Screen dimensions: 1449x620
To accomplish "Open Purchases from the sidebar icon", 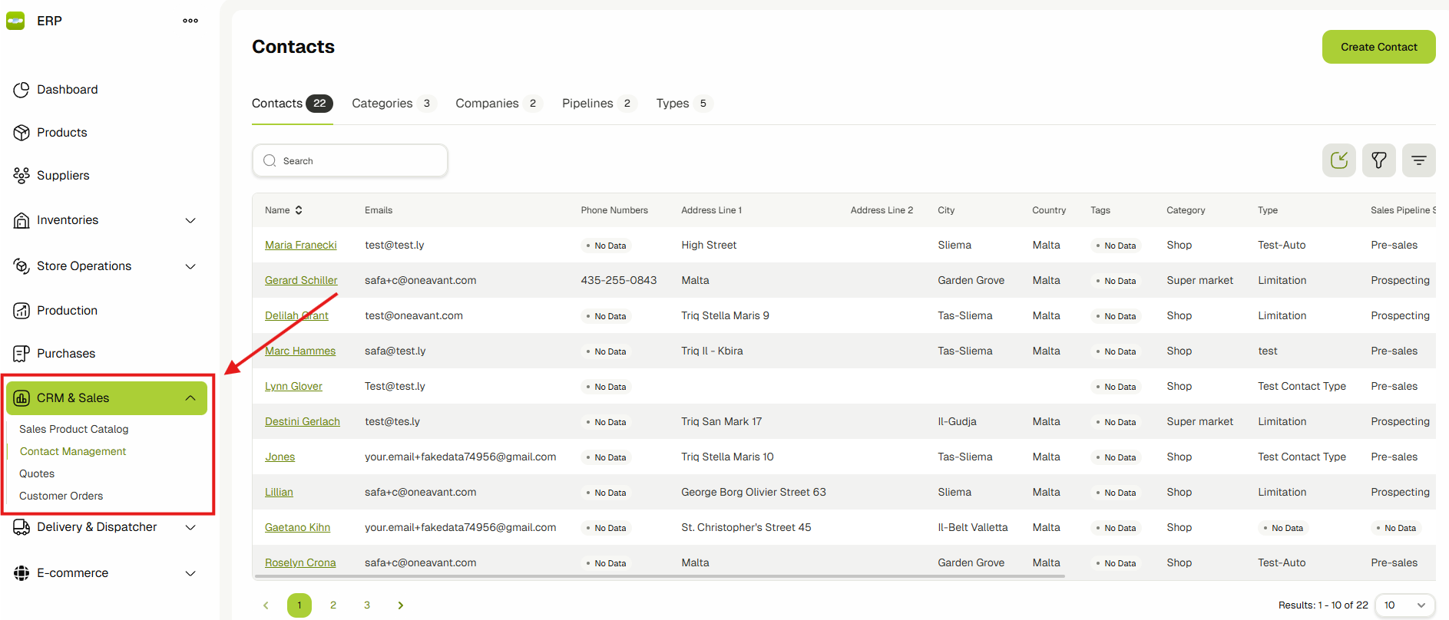I will 22,354.
